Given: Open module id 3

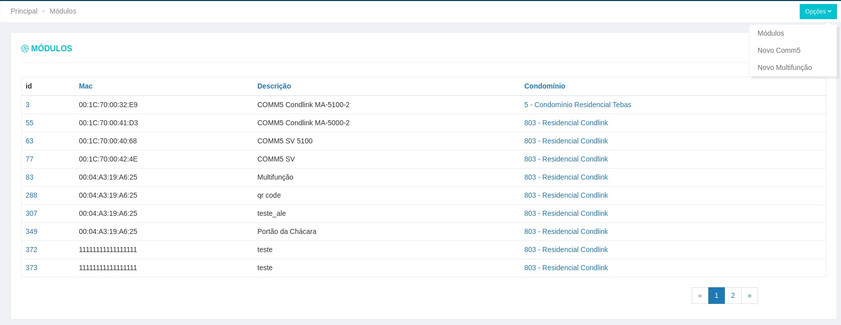Looking at the screenshot, I should pos(28,105).
